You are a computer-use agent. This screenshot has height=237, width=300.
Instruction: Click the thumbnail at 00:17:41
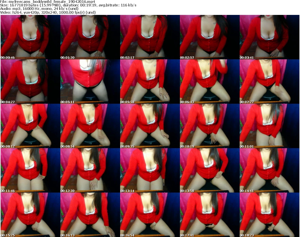click(x=209, y=215)
